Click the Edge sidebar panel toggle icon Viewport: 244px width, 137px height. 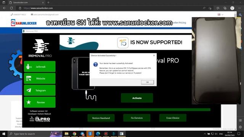click(240, 120)
